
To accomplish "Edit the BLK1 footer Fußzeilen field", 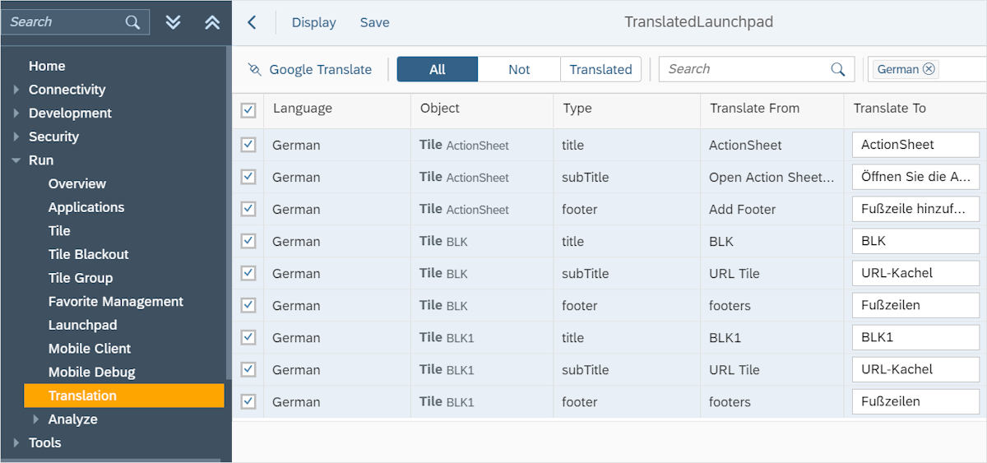I will tap(915, 401).
